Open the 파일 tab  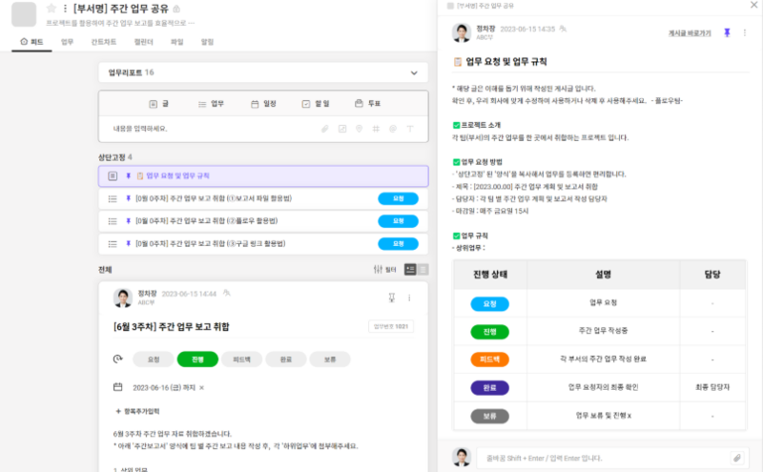pyautogui.click(x=177, y=42)
